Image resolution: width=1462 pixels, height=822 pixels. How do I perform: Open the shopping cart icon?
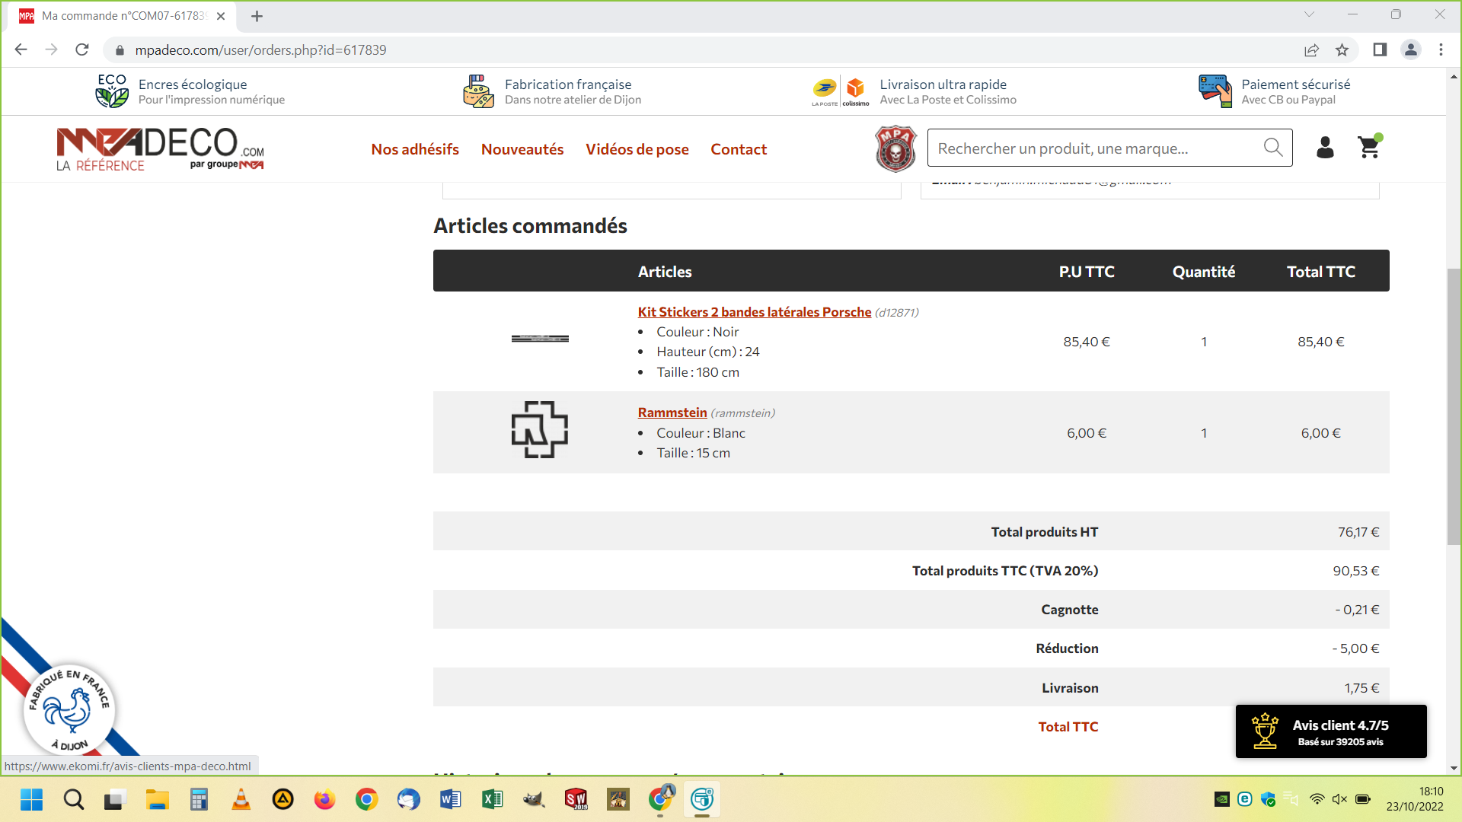click(x=1370, y=147)
